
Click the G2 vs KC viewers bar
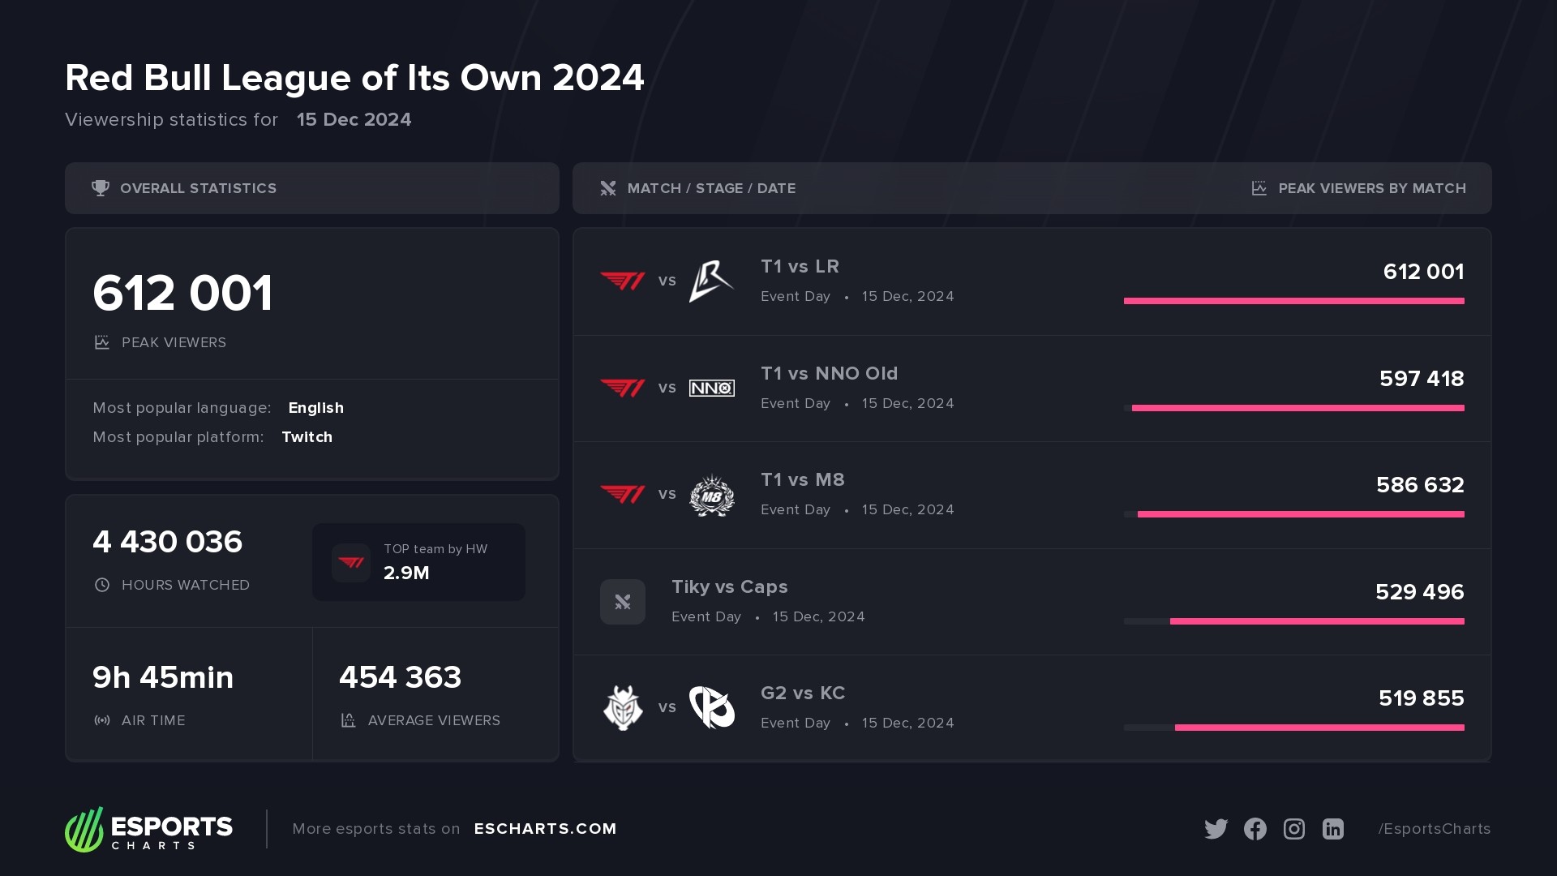pos(1319,728)
